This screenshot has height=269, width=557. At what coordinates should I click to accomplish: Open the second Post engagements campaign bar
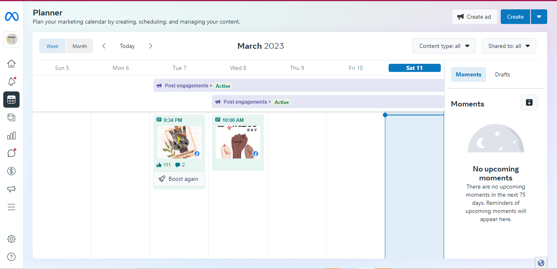(x=328, y=102)
